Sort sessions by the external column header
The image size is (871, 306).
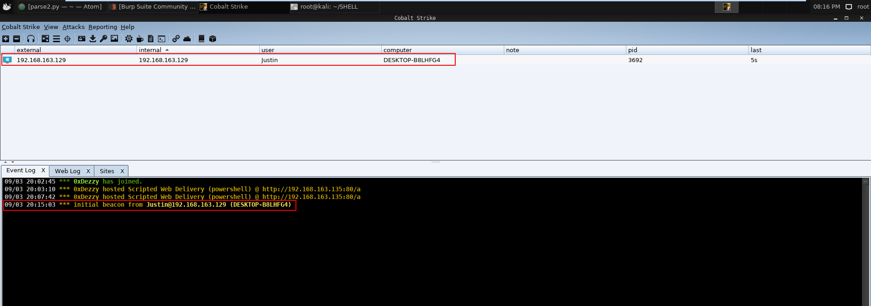click(76, 50)
